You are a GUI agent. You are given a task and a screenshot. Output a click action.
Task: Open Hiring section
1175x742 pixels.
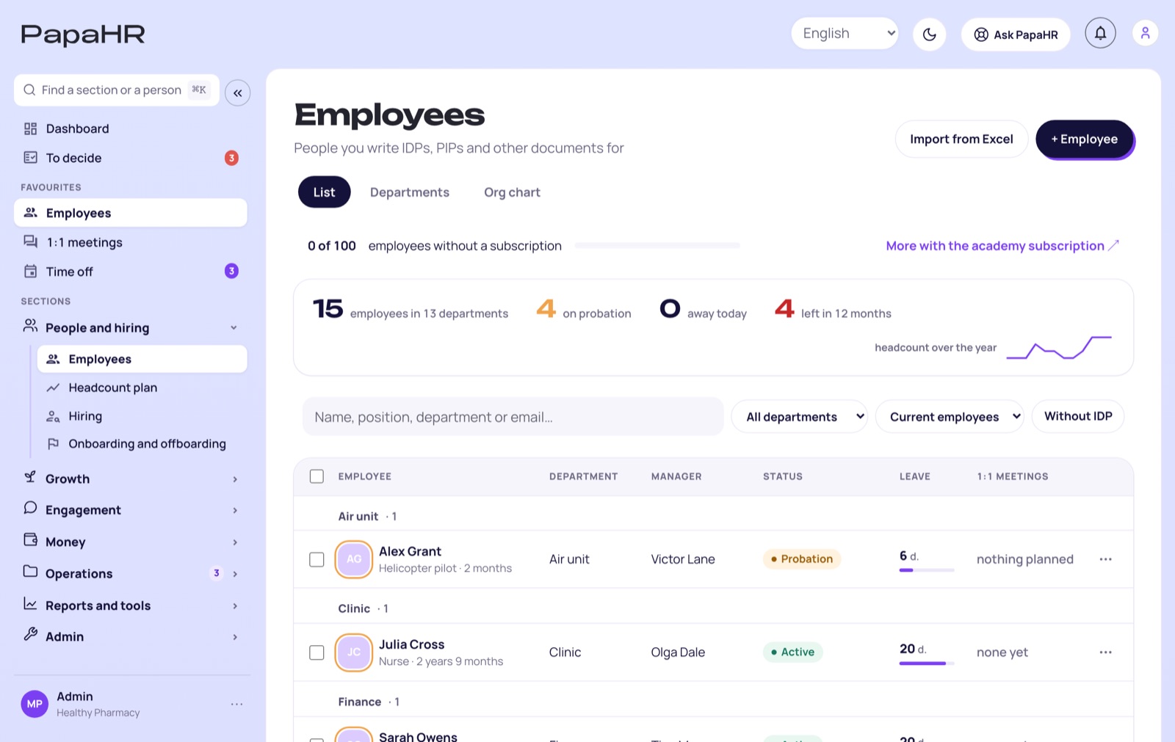[142, 416]
